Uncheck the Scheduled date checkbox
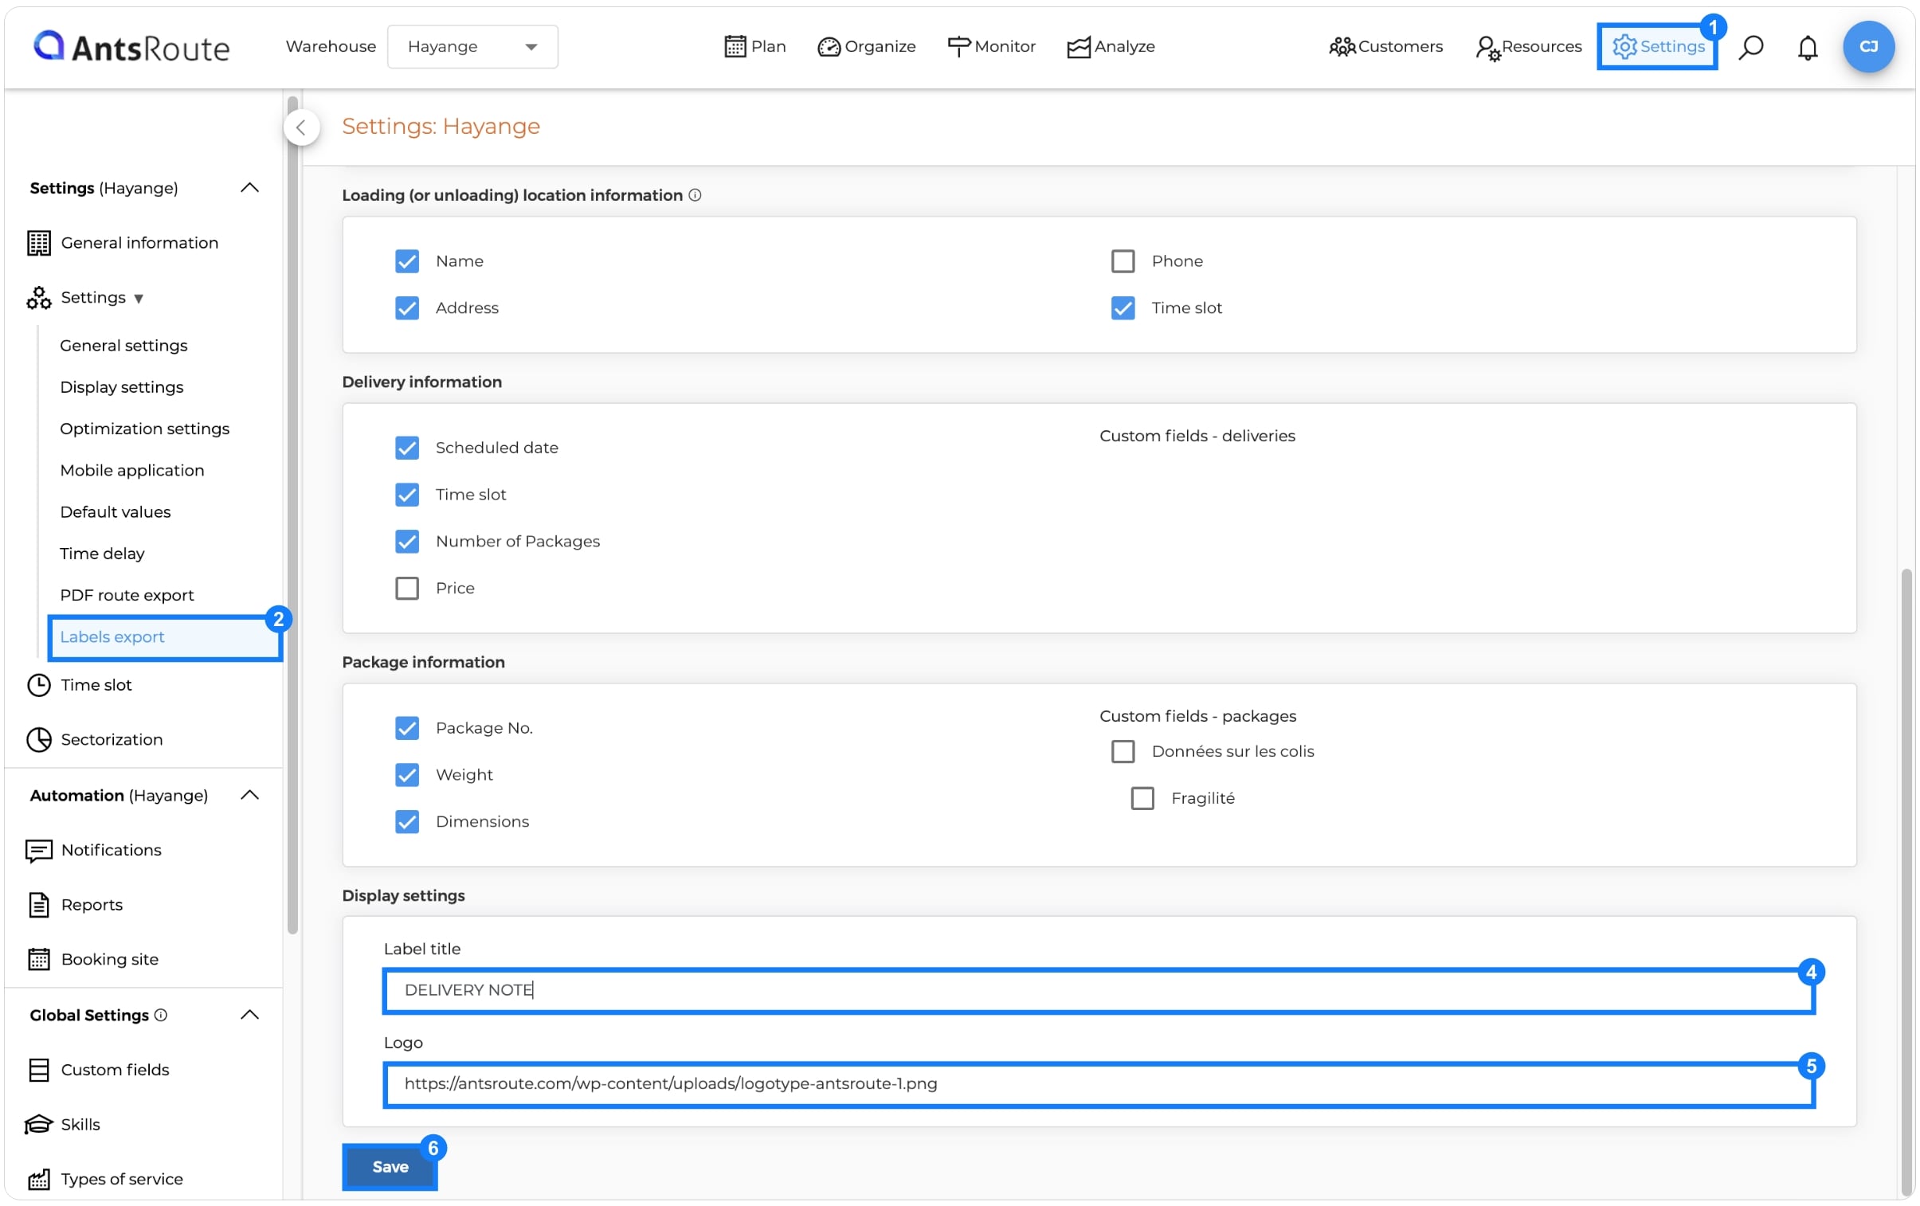Viewport: 1920px width, 1206px height. tap(406, 447)
